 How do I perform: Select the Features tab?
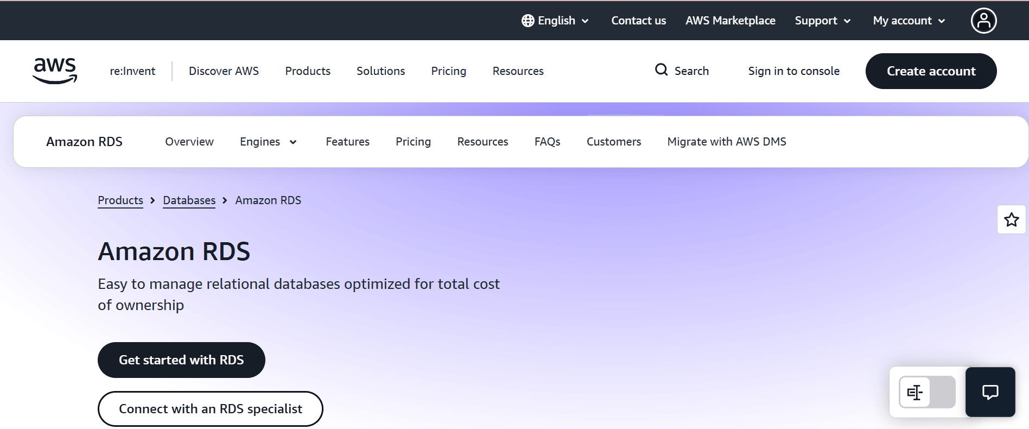coord(347,142)
